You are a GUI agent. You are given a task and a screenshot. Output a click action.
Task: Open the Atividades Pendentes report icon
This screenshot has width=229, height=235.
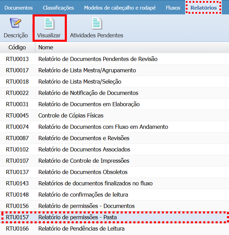pyautogui.click(x=96, y=24)
